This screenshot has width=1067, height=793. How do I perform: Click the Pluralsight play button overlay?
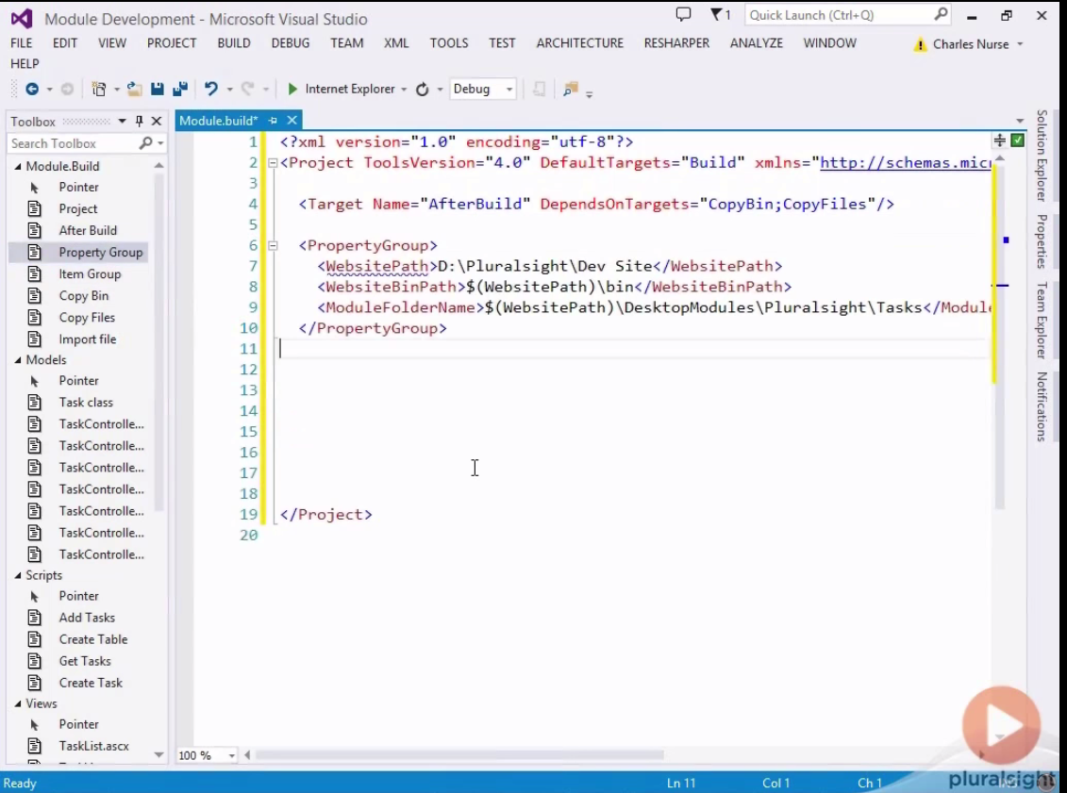[x=1001, y=725]
